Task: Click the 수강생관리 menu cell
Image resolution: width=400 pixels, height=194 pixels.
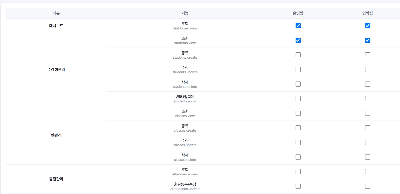Action: [56, 69]
